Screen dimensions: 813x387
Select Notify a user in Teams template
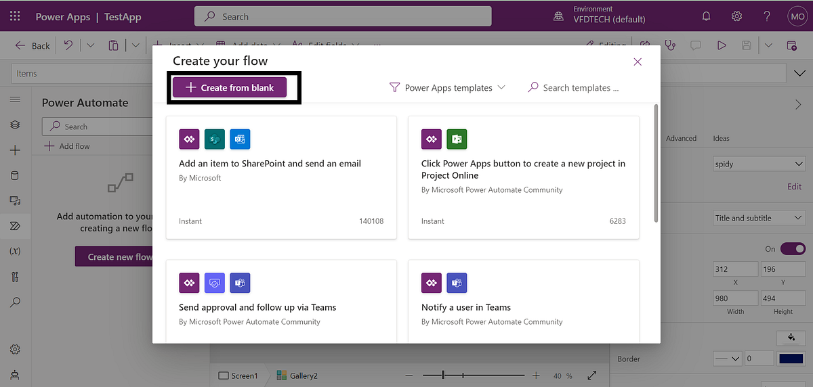click(x=524, y=302)
